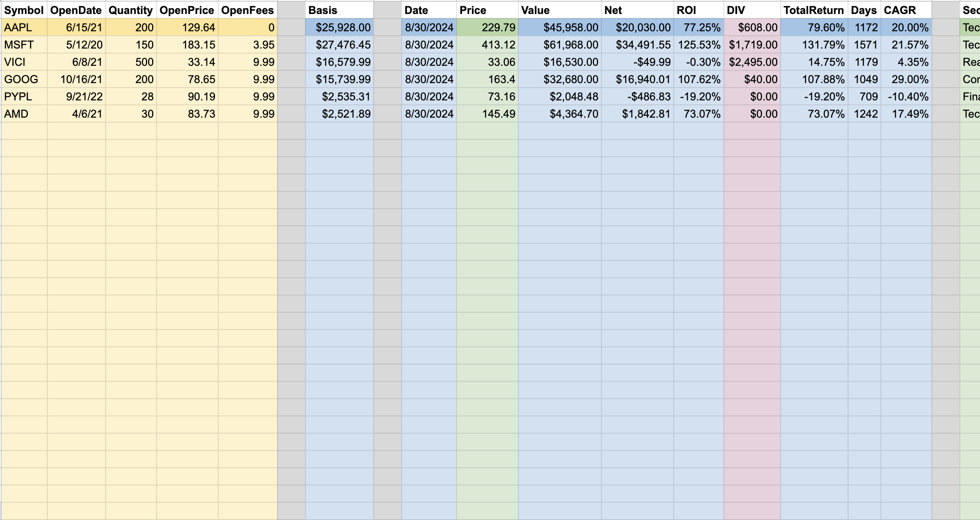The height and width of the screenshot is (520, 980).
Task: Select AAPL days 1172 cell
Action: point(864,28)
